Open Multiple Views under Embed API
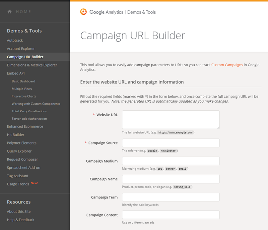Viewport: 268px width, 230px height. pyautogui.click(x=22, y=89)
